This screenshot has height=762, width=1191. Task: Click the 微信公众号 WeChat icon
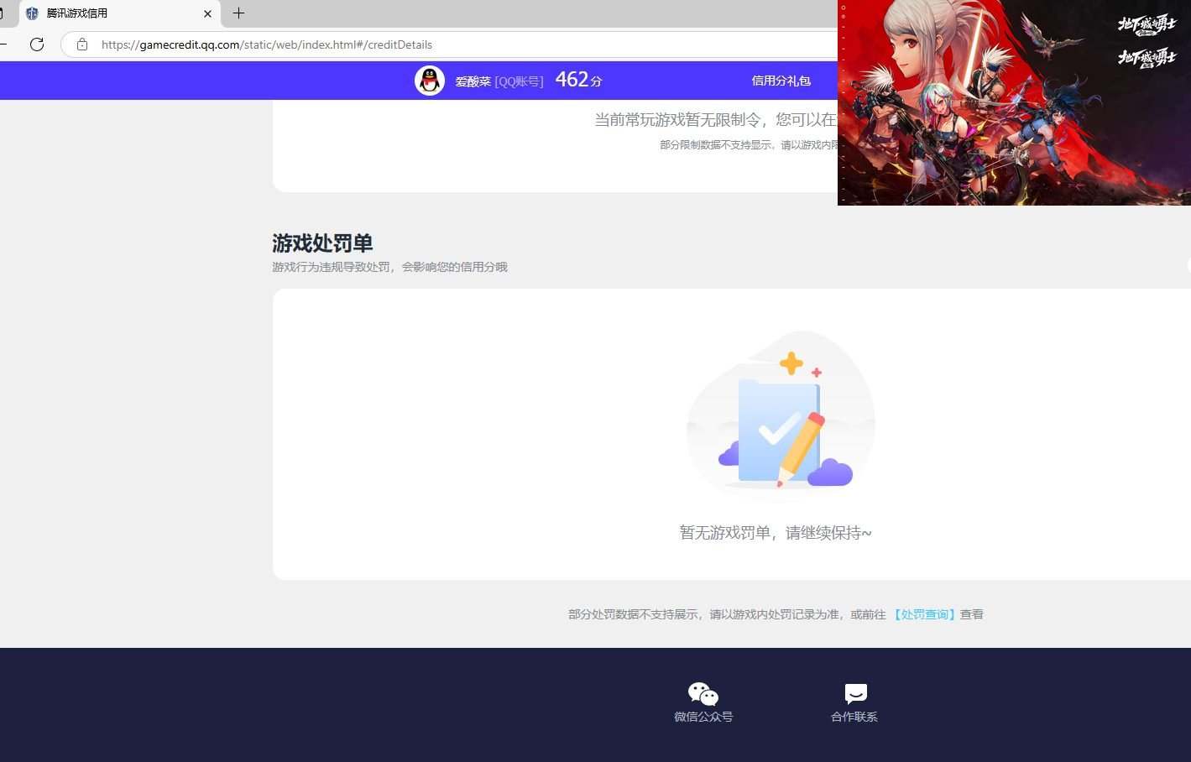(703, 694)
